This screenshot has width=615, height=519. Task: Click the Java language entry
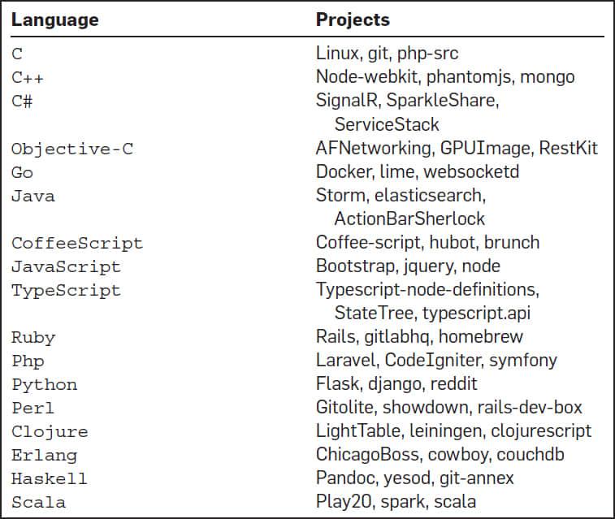click(x=33, y=196)
